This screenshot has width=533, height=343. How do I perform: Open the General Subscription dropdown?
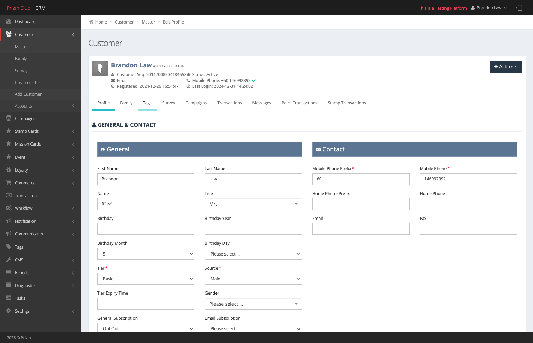pos(146,327)
